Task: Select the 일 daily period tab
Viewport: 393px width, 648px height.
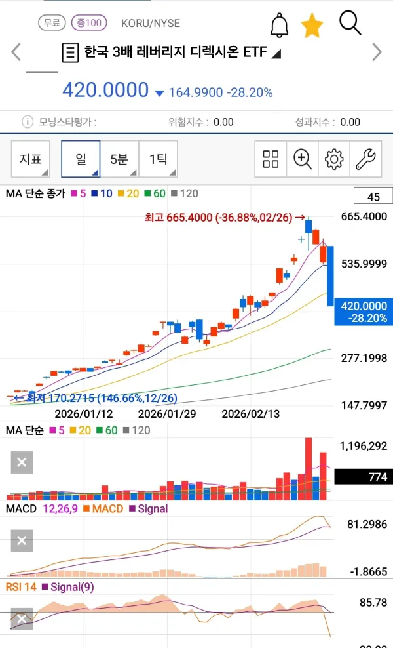Action: [x=81, y=159]
